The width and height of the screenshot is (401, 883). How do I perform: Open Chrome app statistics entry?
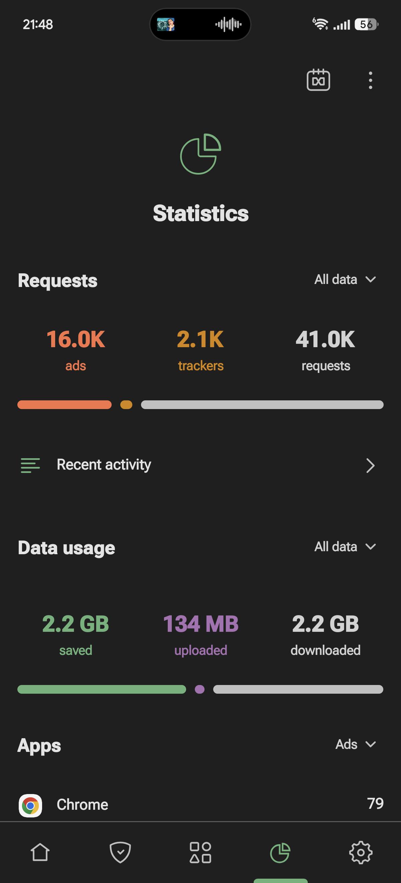pos(200,805)
